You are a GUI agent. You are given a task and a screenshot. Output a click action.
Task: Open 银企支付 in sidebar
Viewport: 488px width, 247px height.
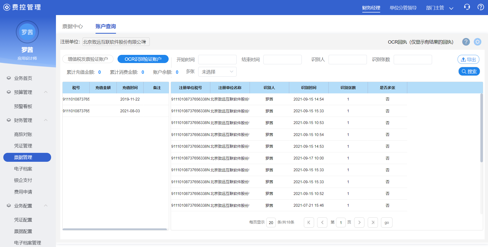pos(23,180)
